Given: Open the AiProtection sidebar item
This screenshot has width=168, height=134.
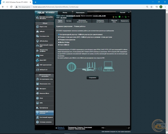Looking at the screenshot, I should (45, 41).
